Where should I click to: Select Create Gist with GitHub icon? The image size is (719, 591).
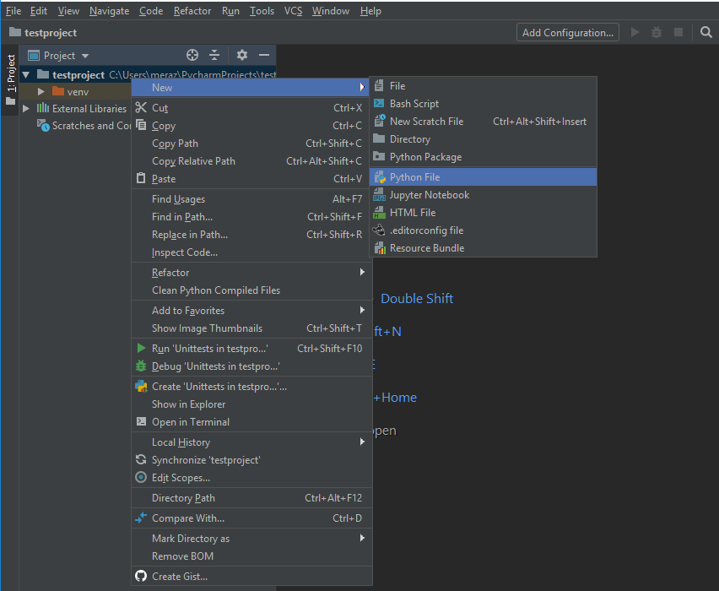pos(179,577)
